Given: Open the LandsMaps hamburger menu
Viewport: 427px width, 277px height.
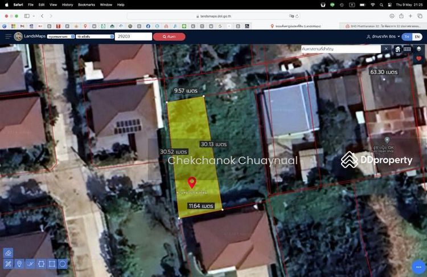Looking at the screenshot, I should [x=9, y=36].
